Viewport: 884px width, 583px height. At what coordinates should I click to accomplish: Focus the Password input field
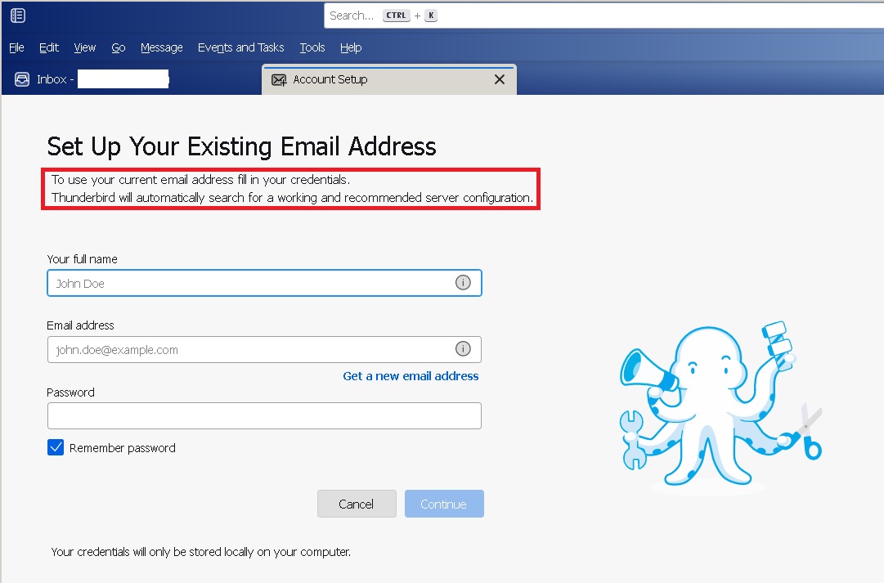[264, 415]
